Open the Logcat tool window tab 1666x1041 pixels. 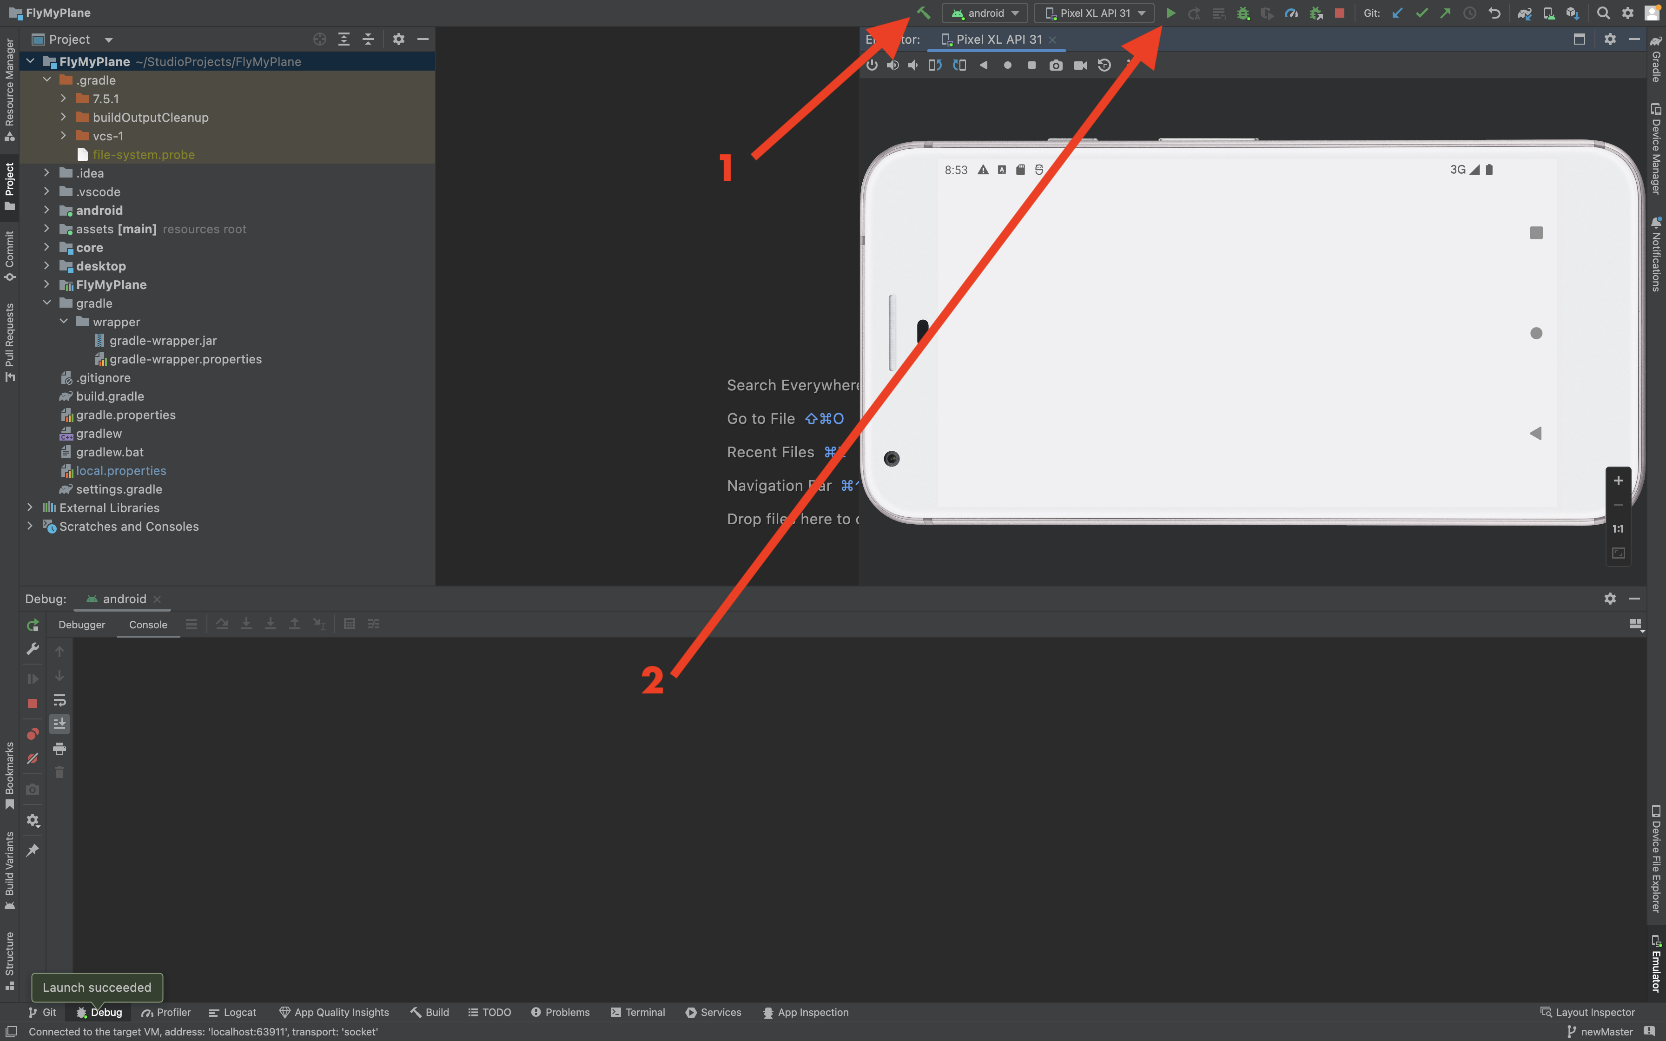click(233, 1012)
